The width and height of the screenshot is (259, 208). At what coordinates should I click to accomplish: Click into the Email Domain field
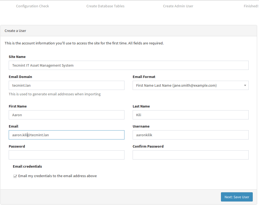point(67,85)
